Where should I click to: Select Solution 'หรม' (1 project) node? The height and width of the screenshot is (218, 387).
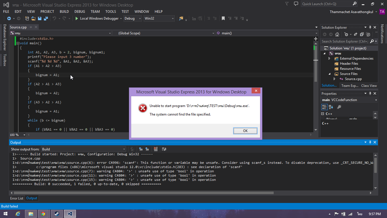(x=348, y=48)
